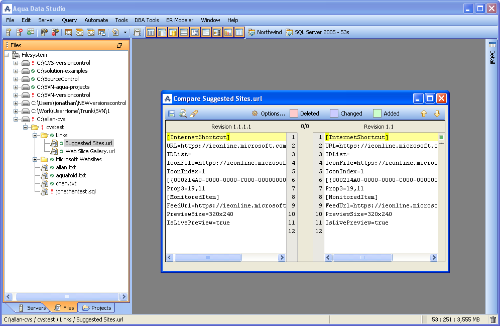Select Northwind server shortcut in toolbar
Screen dimensions: 500x326
point(265,33)
